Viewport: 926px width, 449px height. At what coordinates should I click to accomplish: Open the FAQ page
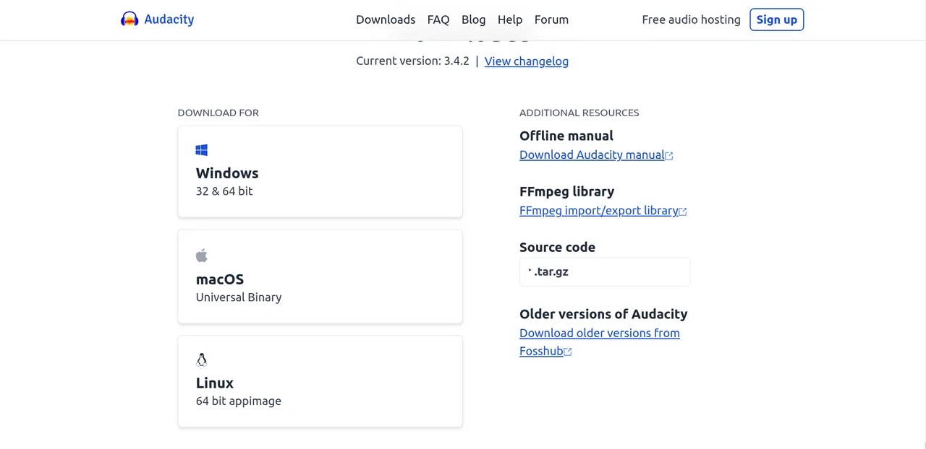[438, 19]
